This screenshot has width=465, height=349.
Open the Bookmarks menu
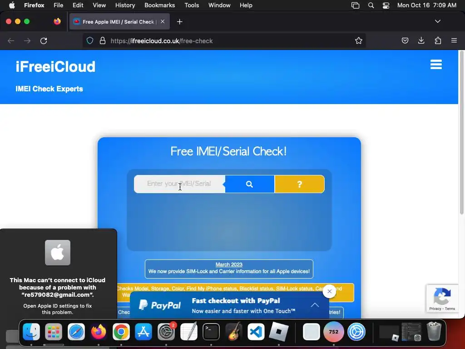pyautogui.click(x=159, y=5)
